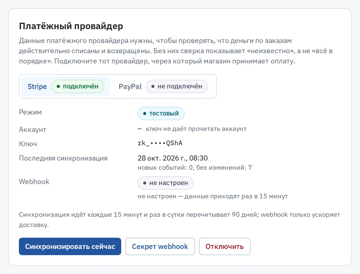
Task: Click the text «новых событий: 0, без изменений: 7»
Action: (x=195, y=167)
